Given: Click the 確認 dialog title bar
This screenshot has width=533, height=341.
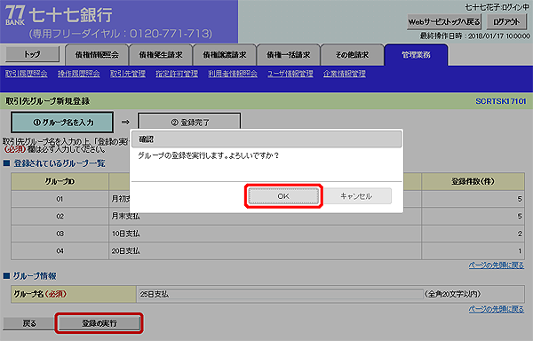Looking at the screenshot, I should click(266, 139).
